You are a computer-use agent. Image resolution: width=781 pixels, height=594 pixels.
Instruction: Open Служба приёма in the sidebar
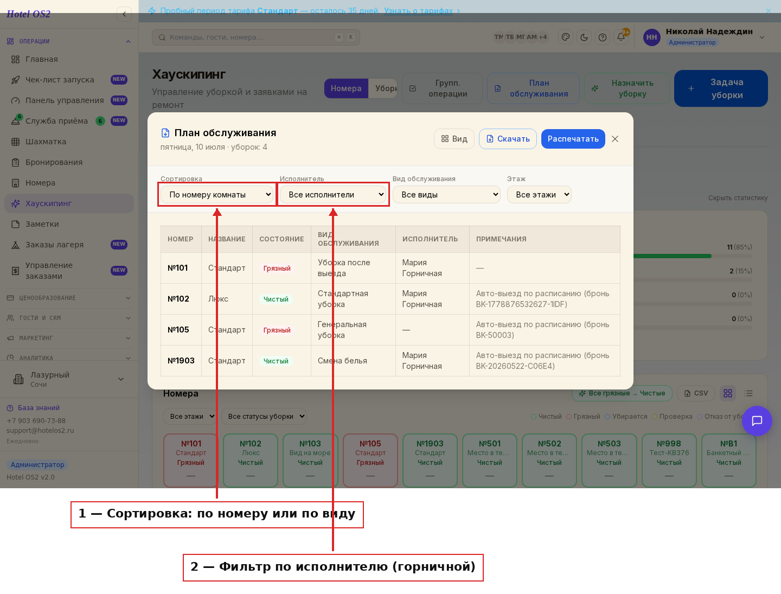coord(69,121)
